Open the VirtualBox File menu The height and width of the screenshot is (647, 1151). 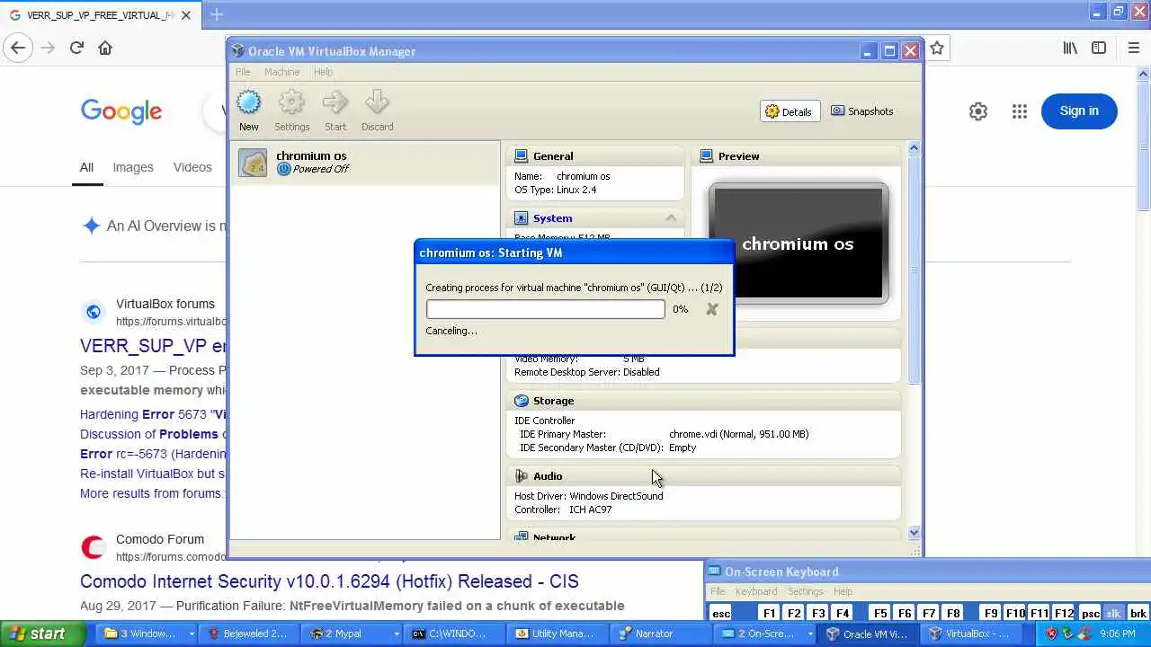[243, 72]
